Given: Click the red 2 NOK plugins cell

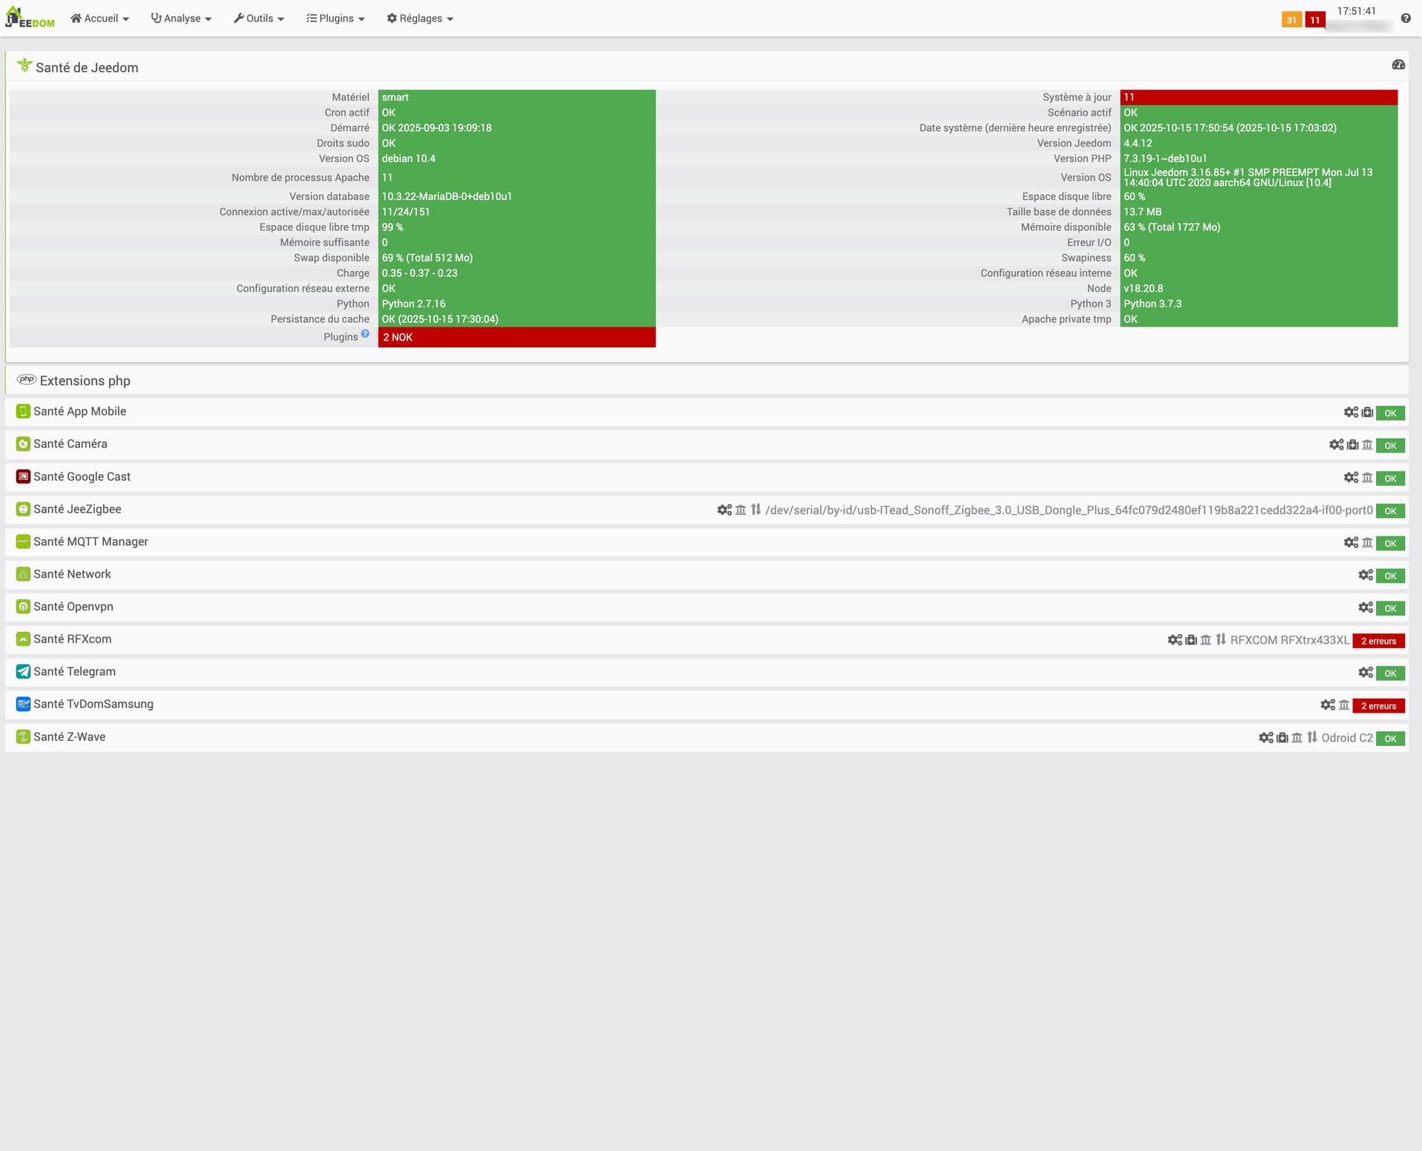Looking at the screenshot, I should (x=516, y=337).
